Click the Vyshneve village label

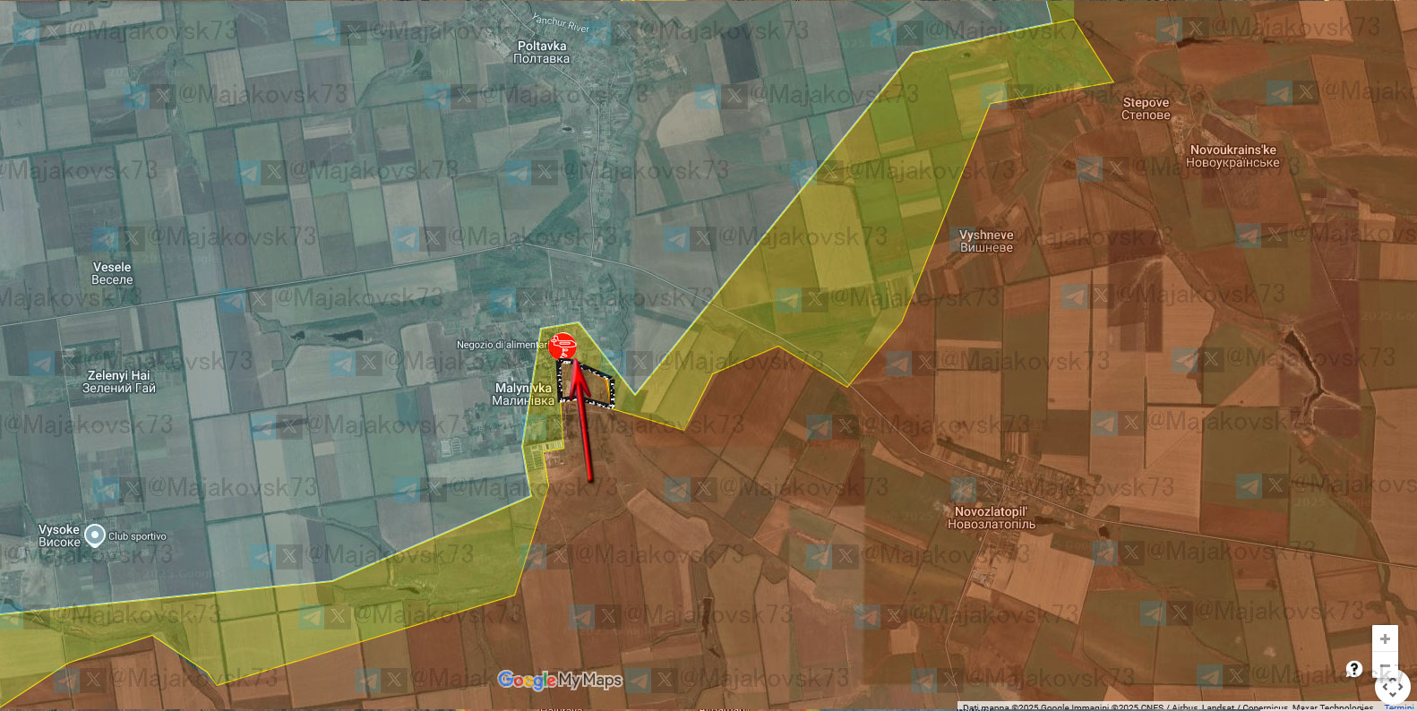(x=986, y=242)
